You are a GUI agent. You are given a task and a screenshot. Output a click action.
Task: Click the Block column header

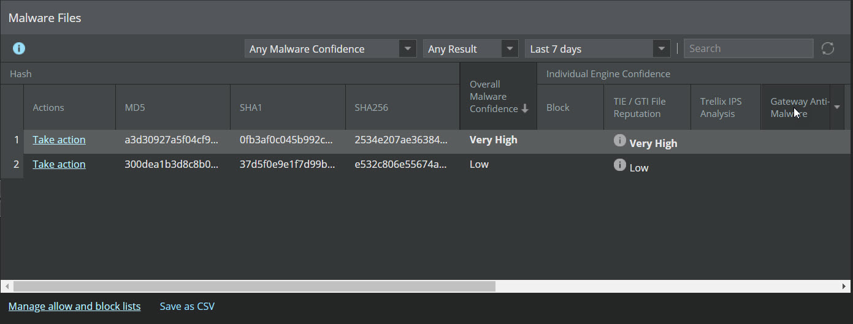coord(570,107)
